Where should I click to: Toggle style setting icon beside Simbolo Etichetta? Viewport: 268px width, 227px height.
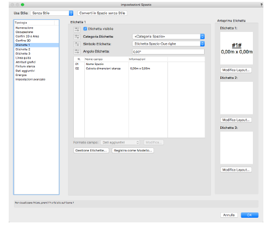pyautogui.click(x=77, y=44)
